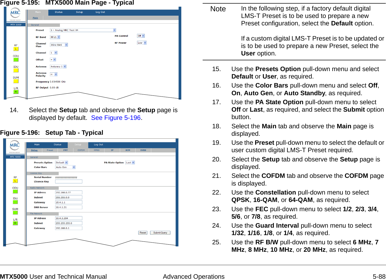Open the Antenna Polarity dropdown showing H
This screenshot has height=280, width=386.
click(x=53, y=74)
